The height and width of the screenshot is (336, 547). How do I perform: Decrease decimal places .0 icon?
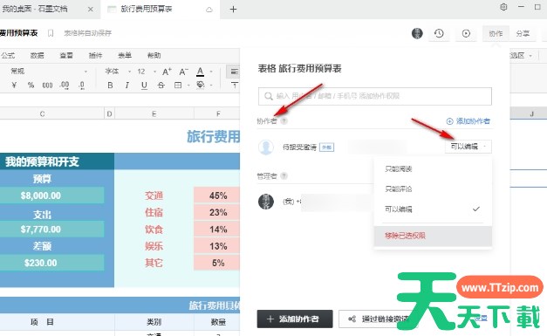(82, 86)
